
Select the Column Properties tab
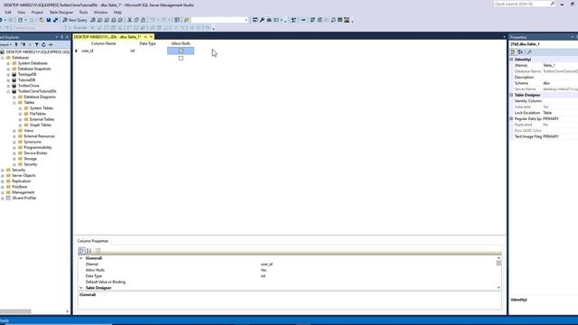point(93,241)
